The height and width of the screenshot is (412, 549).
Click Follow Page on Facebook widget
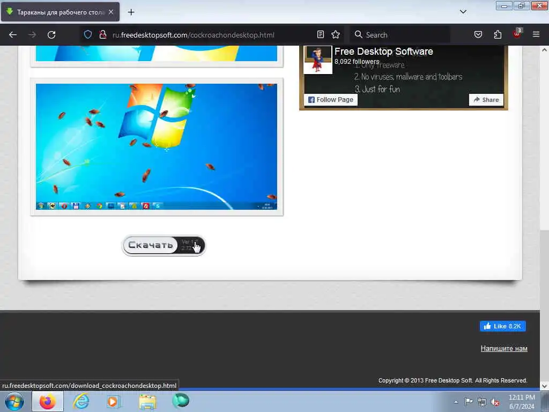pos(331,100)
